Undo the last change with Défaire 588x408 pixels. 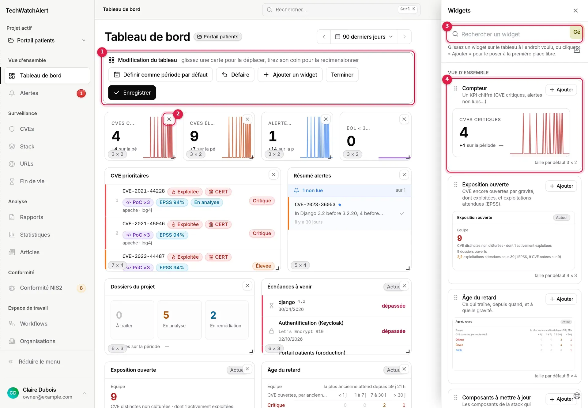[x=235, y=75]
